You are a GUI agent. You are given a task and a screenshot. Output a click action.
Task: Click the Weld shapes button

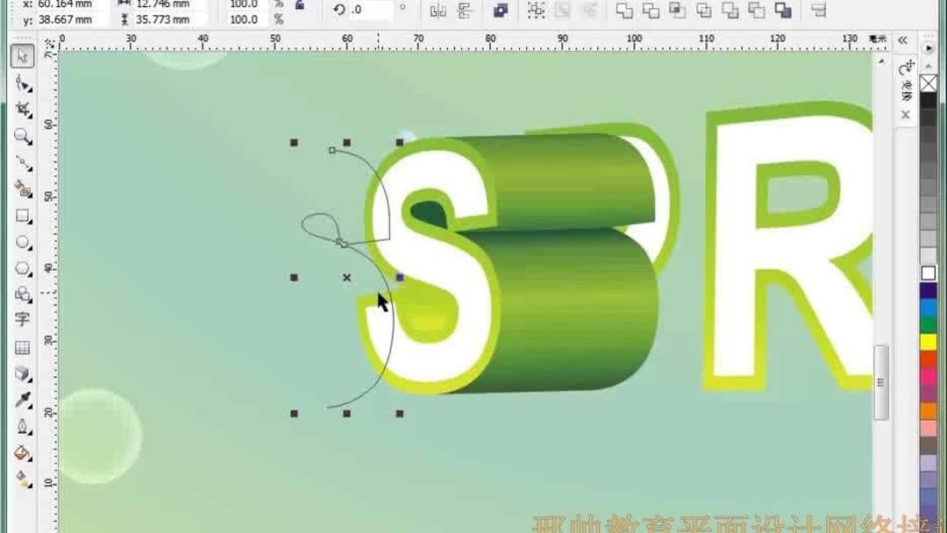tap(623, 11)
